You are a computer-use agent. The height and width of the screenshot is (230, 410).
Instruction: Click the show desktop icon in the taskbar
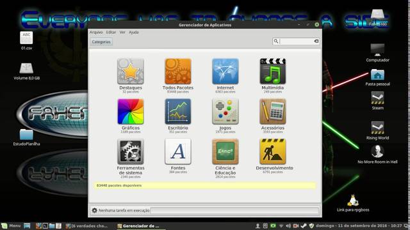[x=27, y=226]
